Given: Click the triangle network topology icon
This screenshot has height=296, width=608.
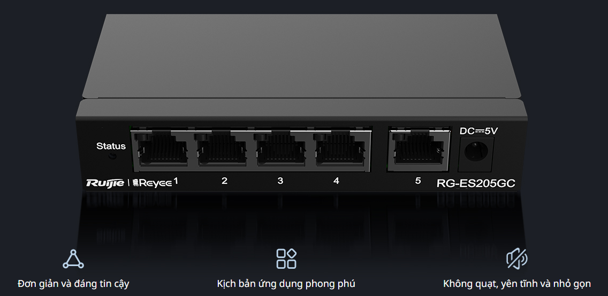Looking at the screenshot, I should coord(73,259).
